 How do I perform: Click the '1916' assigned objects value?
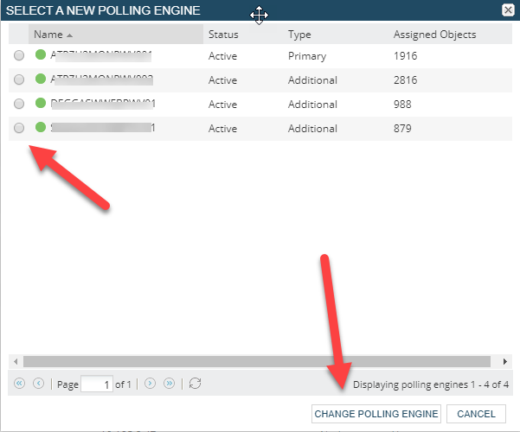click(x=405, y=55)
